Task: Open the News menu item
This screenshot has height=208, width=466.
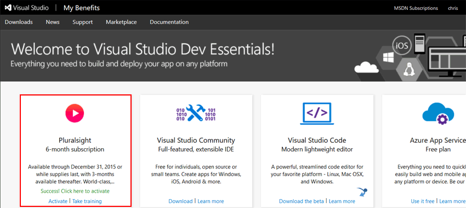Action: click(53, 22)
